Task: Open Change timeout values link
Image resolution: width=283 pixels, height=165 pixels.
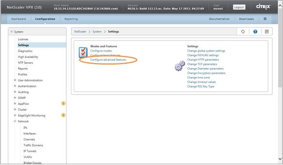Action: pos(201,82)
